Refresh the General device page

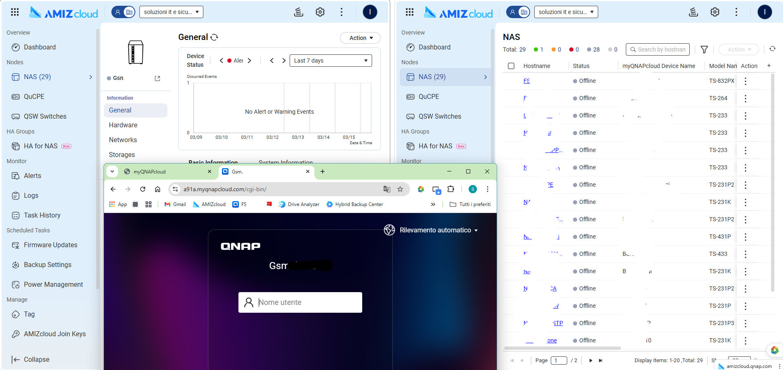point(214,37)
